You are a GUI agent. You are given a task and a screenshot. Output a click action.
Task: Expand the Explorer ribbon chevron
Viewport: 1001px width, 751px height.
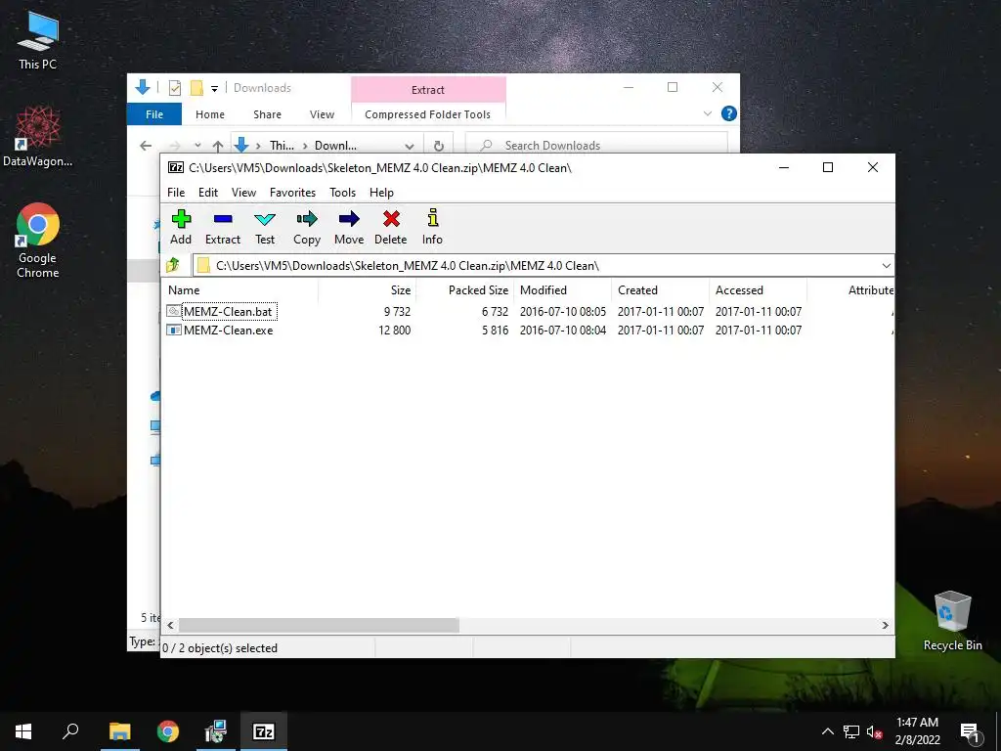point(708,113)
